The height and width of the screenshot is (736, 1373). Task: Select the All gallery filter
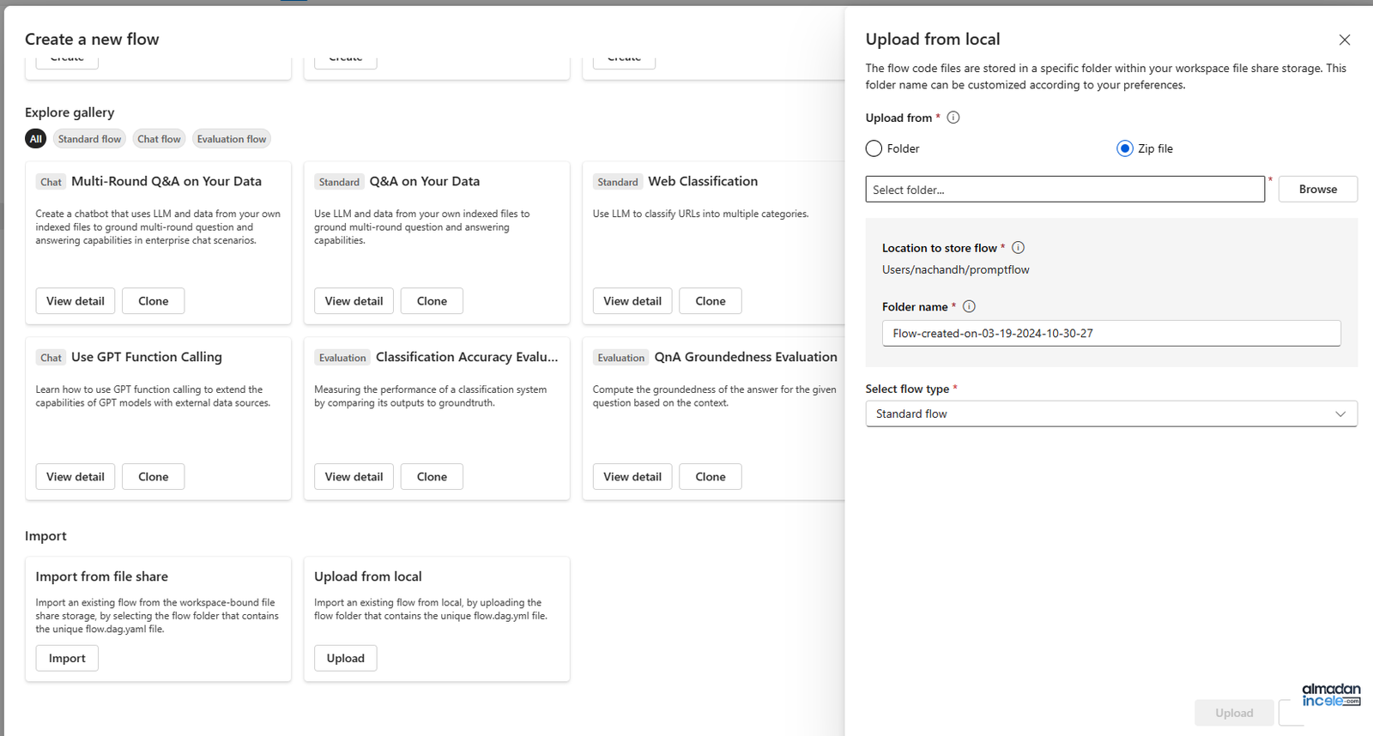tap(35, 139)
